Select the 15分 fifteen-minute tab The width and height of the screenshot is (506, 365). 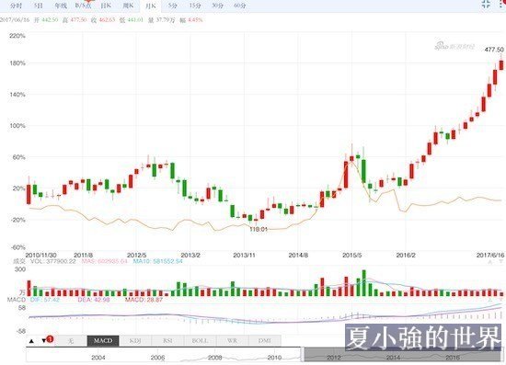coord(195,6)
